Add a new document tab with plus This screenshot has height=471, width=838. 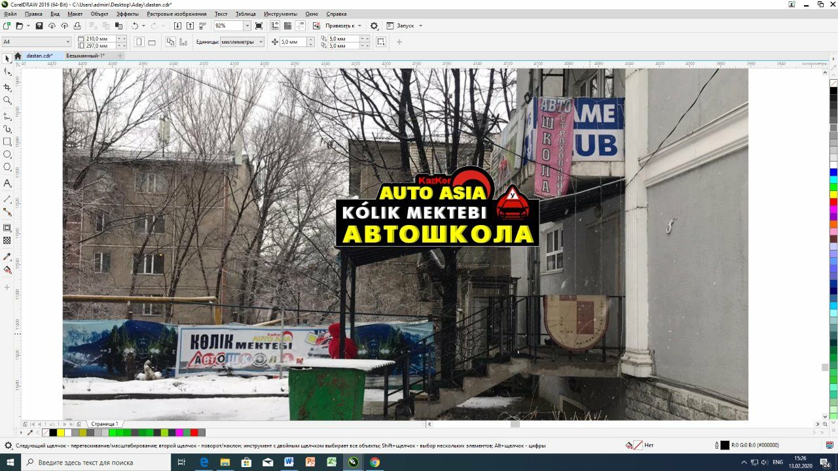(119, 56)
